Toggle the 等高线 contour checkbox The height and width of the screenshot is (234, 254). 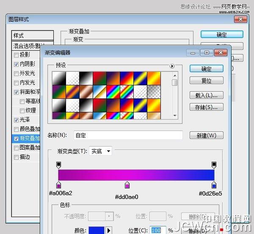point(22,101)
